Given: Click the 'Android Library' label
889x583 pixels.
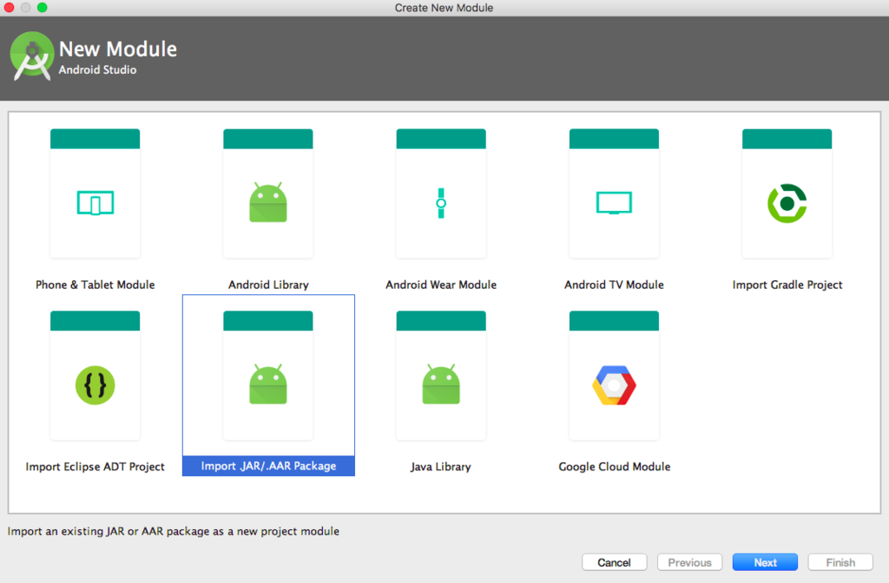Looking at the screenshot, I should point(268,285).
